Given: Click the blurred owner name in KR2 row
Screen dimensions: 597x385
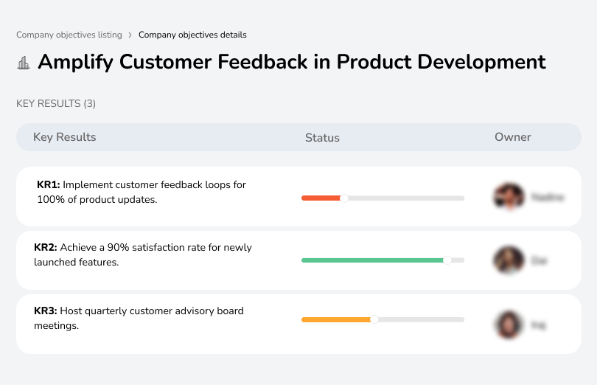Looking at the screenshot, I should (x=539, y=261).
